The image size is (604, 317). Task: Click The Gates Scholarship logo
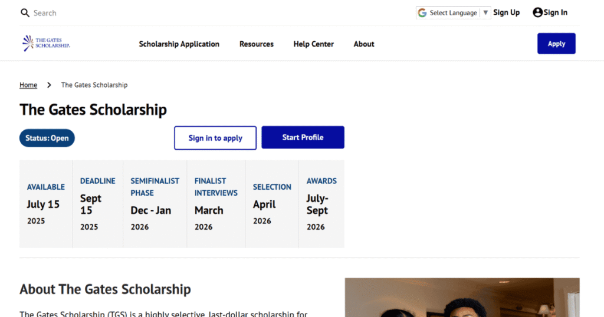46,44
